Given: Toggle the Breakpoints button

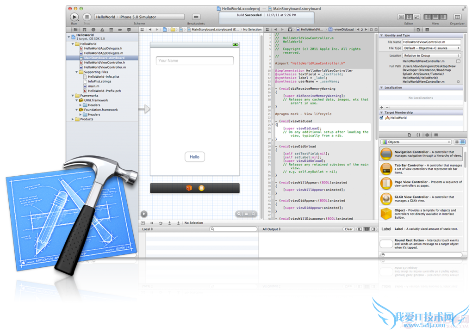Looking at the screenshot, I should click(196, 17).
